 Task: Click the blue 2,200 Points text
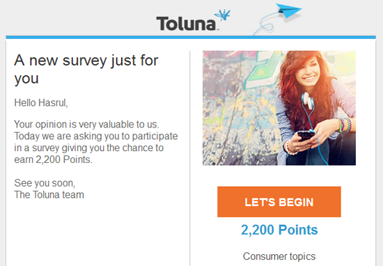pyautogui.click(x=279, y=230)
